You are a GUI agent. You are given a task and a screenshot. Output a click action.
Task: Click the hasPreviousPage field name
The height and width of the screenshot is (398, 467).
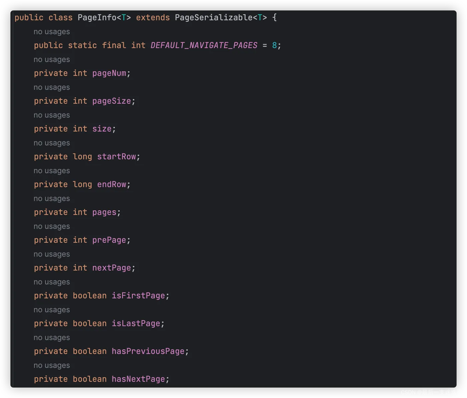[148, 351]
